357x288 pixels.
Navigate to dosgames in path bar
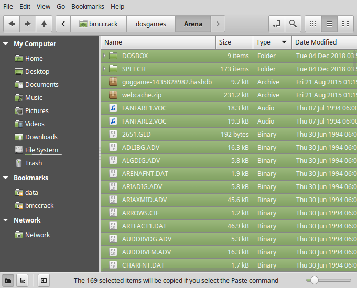tap(151, 24)
